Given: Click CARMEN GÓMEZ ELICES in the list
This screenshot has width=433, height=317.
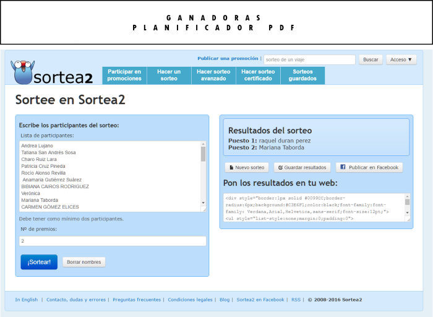Looking at the screenshot, I should [50, 207].
